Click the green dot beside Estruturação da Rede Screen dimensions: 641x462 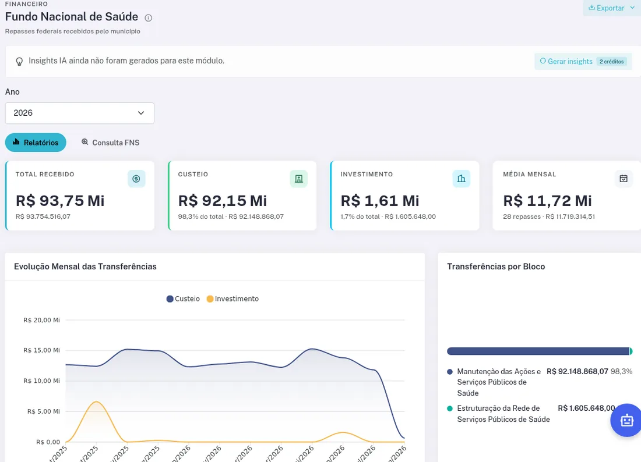click(450, 408)
